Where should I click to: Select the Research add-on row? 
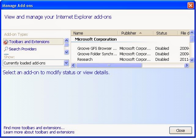click(x=130, y=60)
